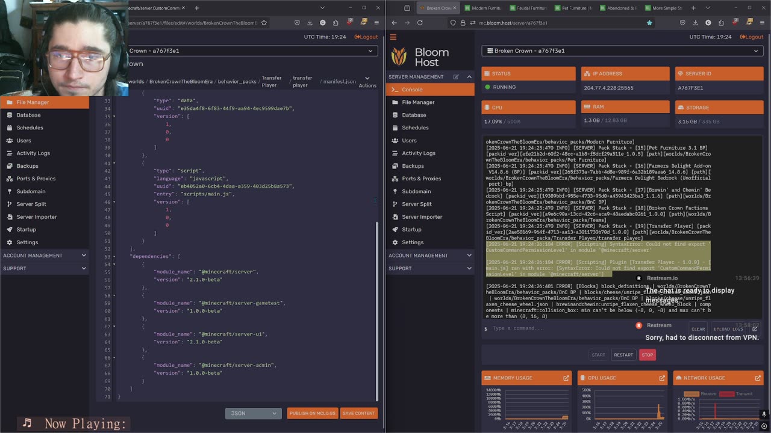Screen dimensions: 771x433
Task: Click the hamburger menu icon above Bloom Host logo
Action: 393,37
